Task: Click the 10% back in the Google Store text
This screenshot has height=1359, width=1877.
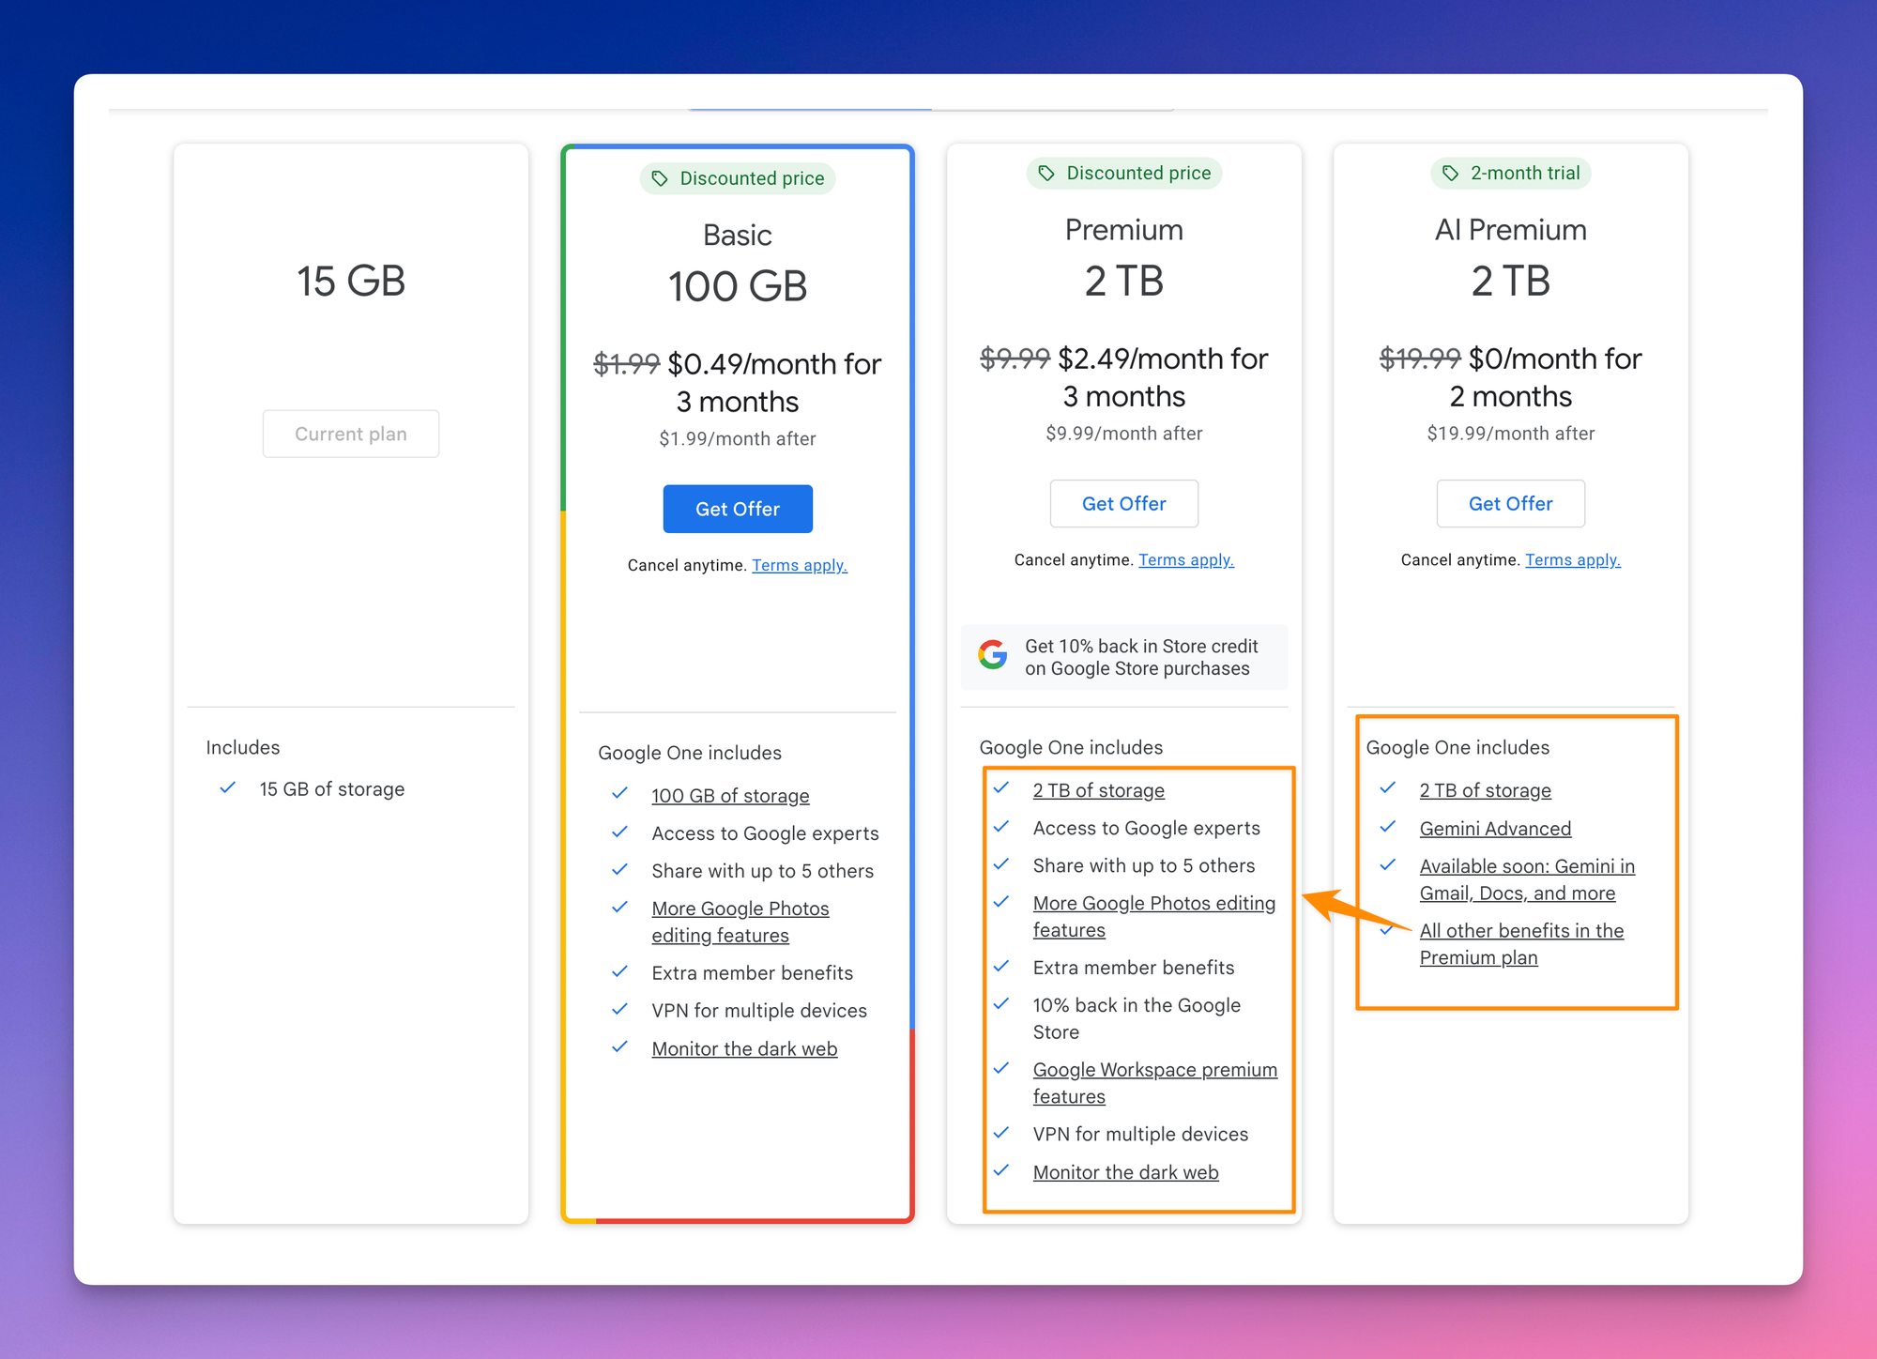Action: 1137,1018
